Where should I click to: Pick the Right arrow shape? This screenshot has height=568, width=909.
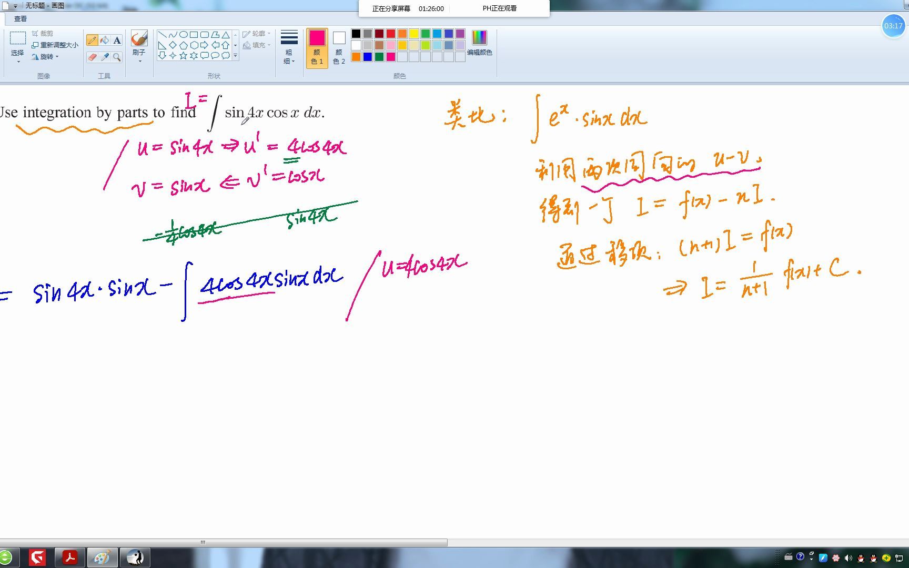[x=204, y=45]
